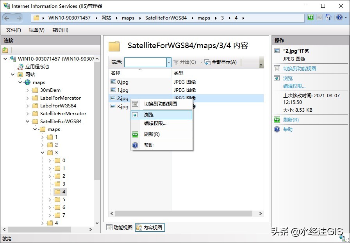350x243 pixels.
Task: Collapse the SatelliteForWGS84 tree node
Action: click(x=28, y=121)
